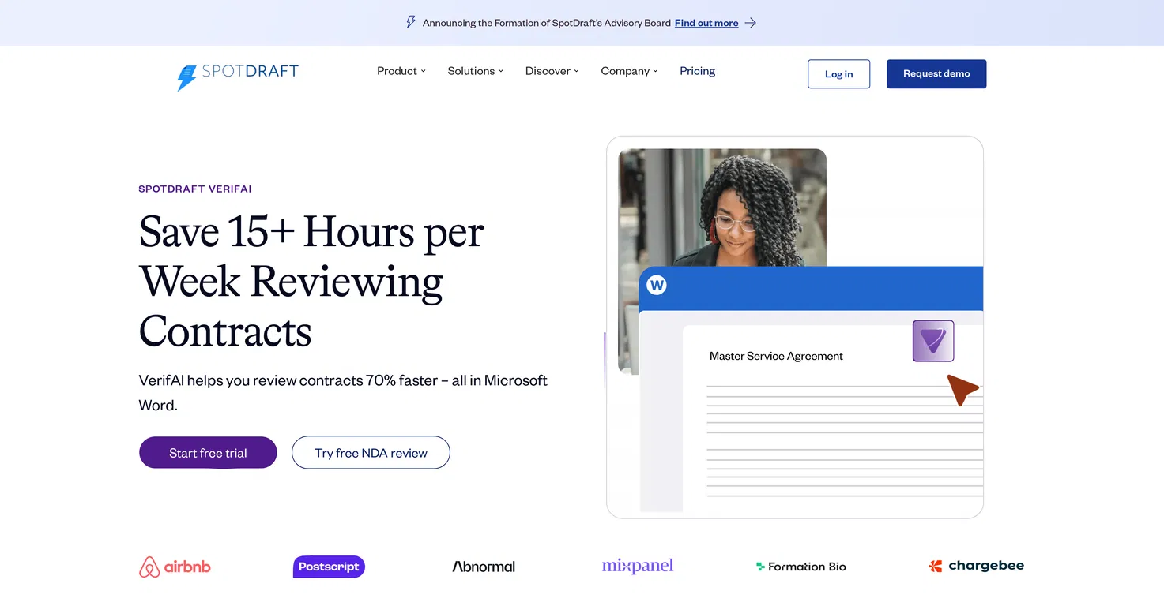Click the Formation Bio logo
The width and height of the screenshot is (1164, 606).
point(801,567)
